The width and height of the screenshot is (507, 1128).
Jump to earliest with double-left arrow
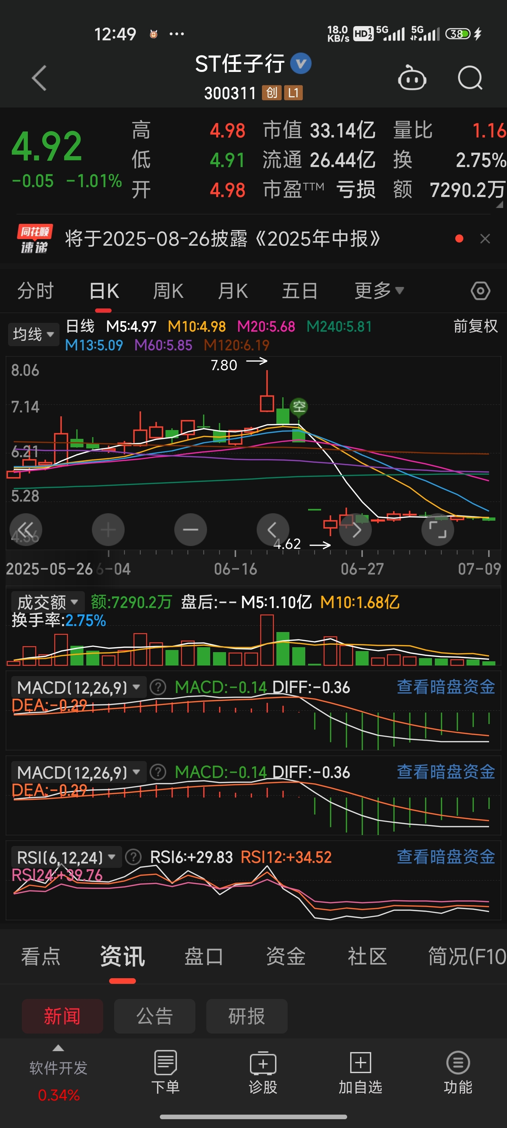(26, 529)
